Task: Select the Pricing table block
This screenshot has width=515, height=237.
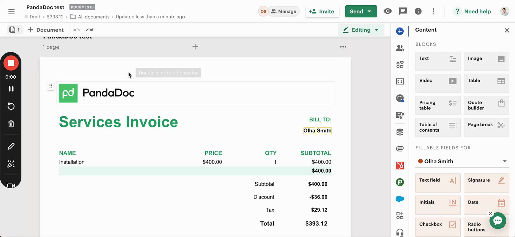Action: (x=438, y=105)
